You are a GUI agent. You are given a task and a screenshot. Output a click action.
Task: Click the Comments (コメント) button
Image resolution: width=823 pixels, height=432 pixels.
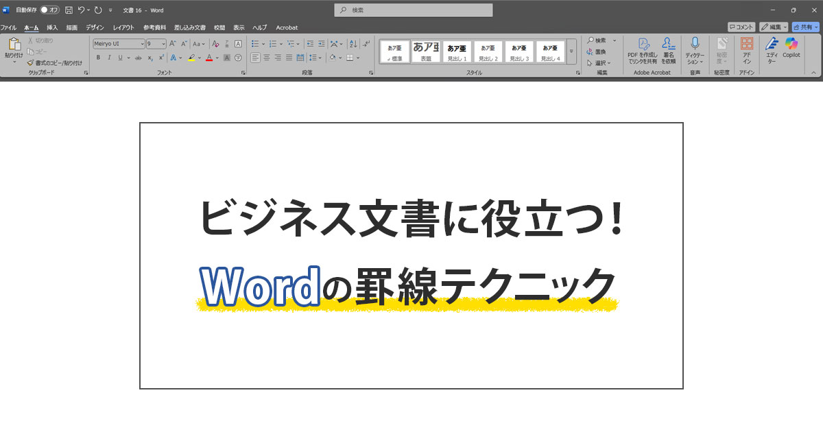coord(741,27)
